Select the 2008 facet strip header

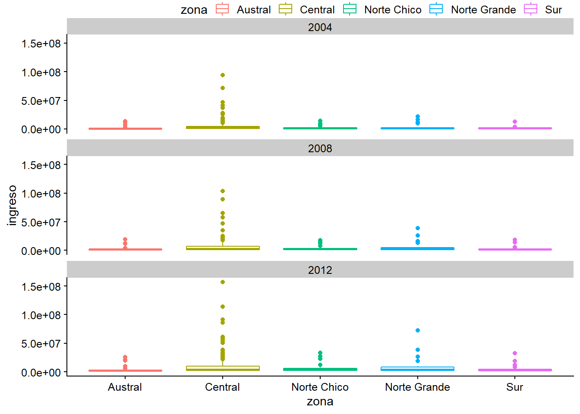coord(320,148)
